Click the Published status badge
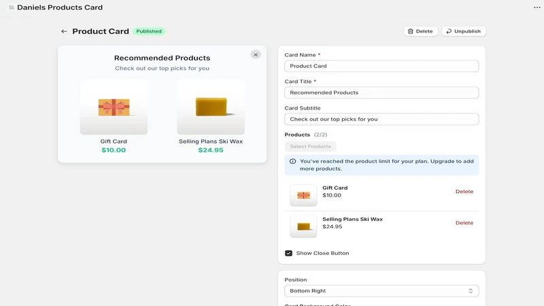544x306 pixels. click(x=149, y=31)
